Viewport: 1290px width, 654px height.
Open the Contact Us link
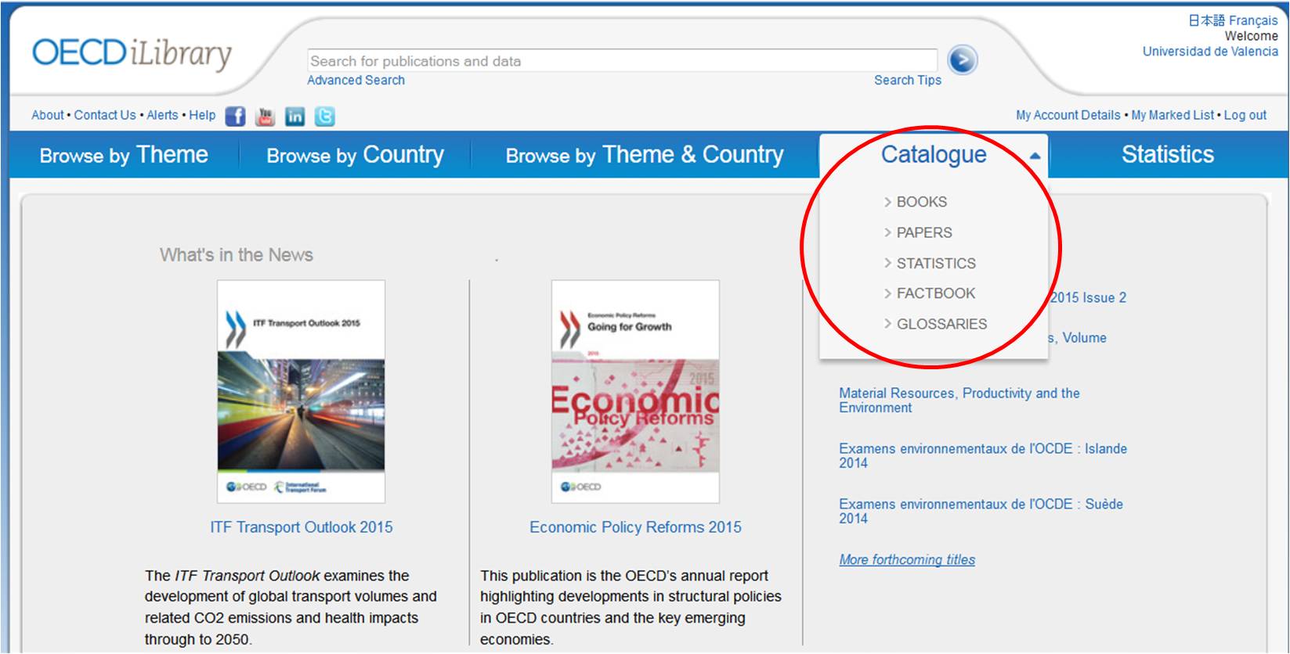(105, 115)
